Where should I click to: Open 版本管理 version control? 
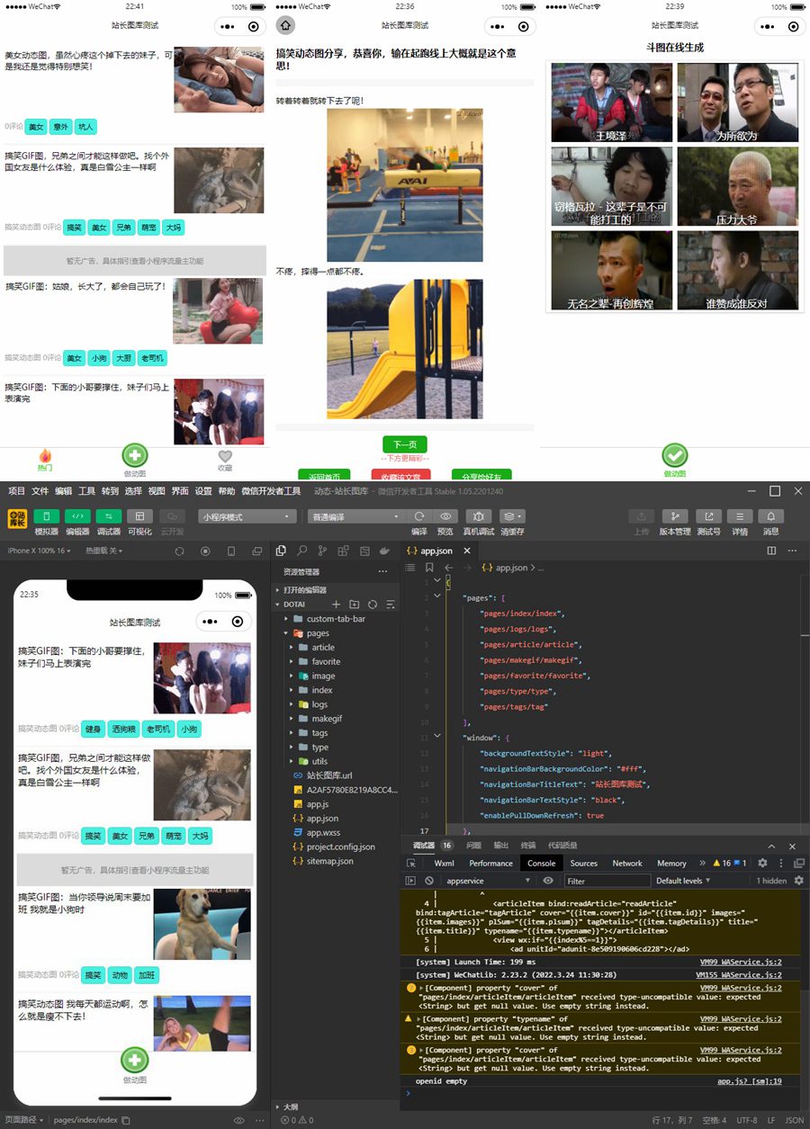(x=673, y=516)
